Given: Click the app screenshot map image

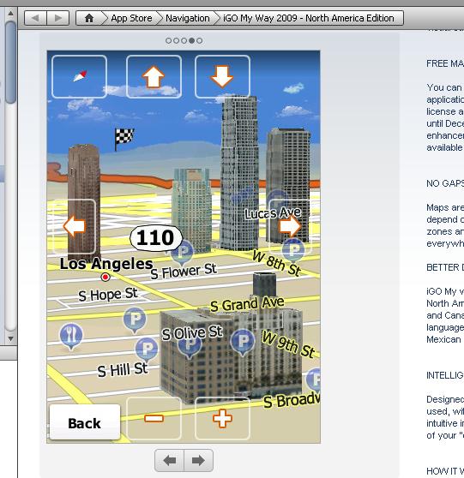Looking at the screenshot, I should [184, 247].
